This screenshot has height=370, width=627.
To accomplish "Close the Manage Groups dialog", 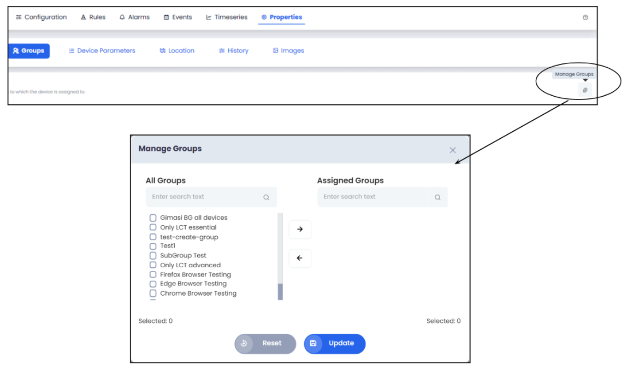I will pyautogui.click(x=452, y=150).
